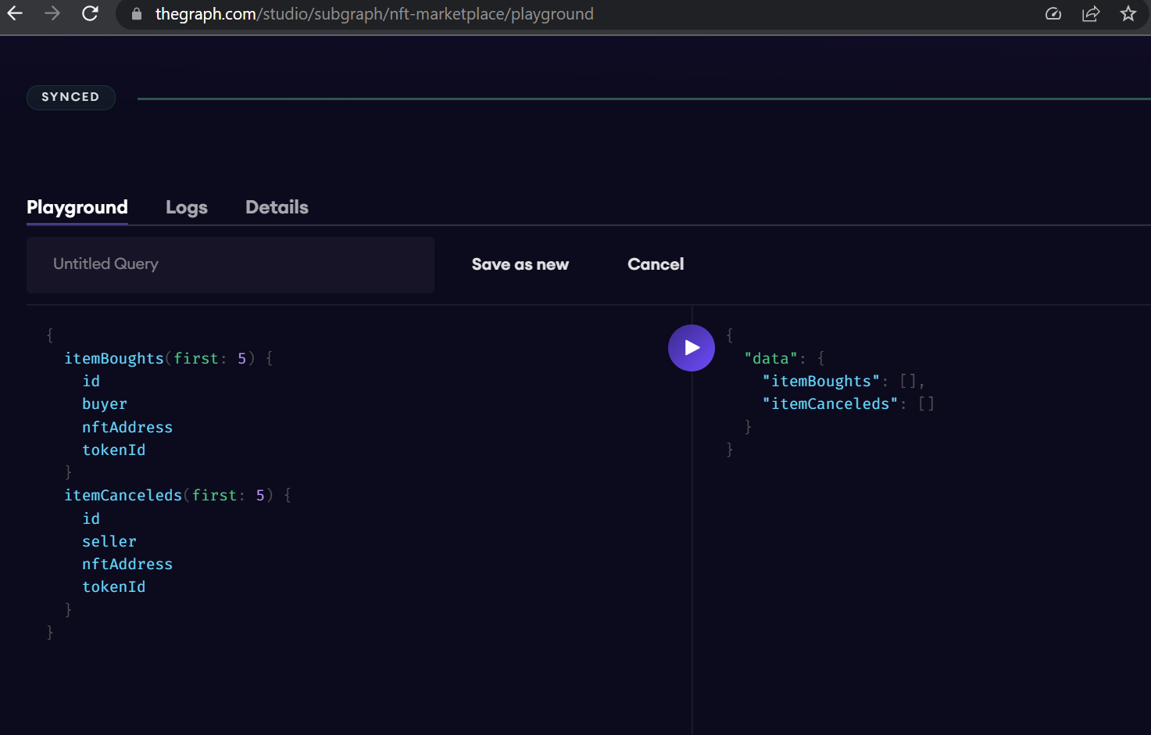Click first: 5 argument of itemBoughts

click(x=209, y=358)
